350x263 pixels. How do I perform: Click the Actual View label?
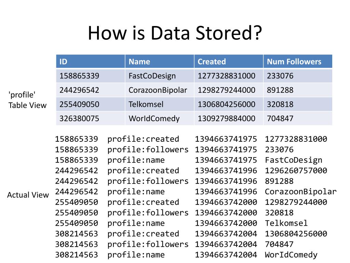pyautogui.click(x=28, y=195)
